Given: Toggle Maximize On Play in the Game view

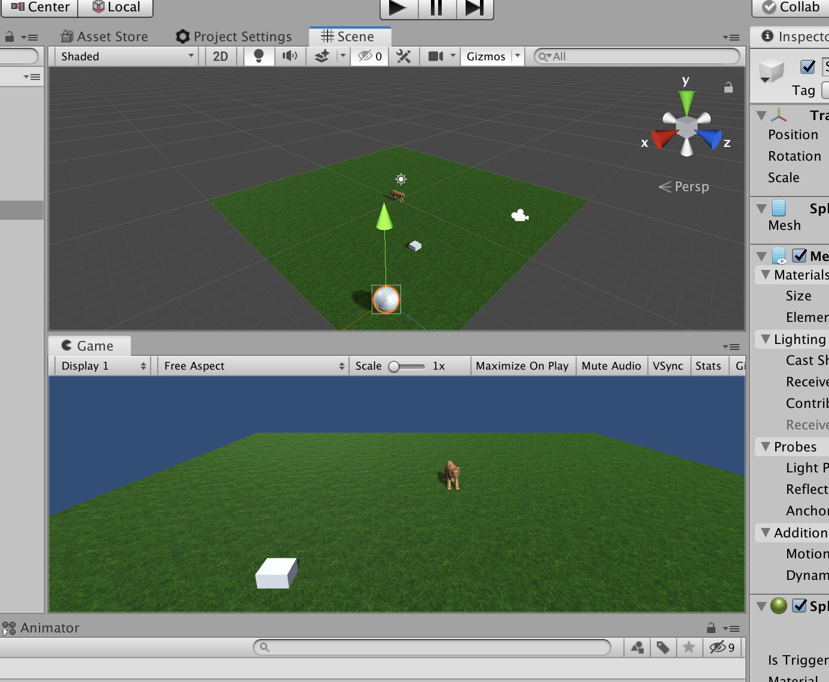Looking at the screenshot, I should tap(522, 365).
